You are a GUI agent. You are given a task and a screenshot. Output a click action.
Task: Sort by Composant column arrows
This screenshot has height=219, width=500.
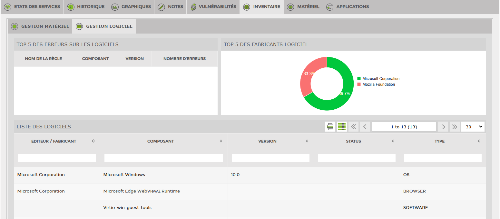[x=221, y=141]
